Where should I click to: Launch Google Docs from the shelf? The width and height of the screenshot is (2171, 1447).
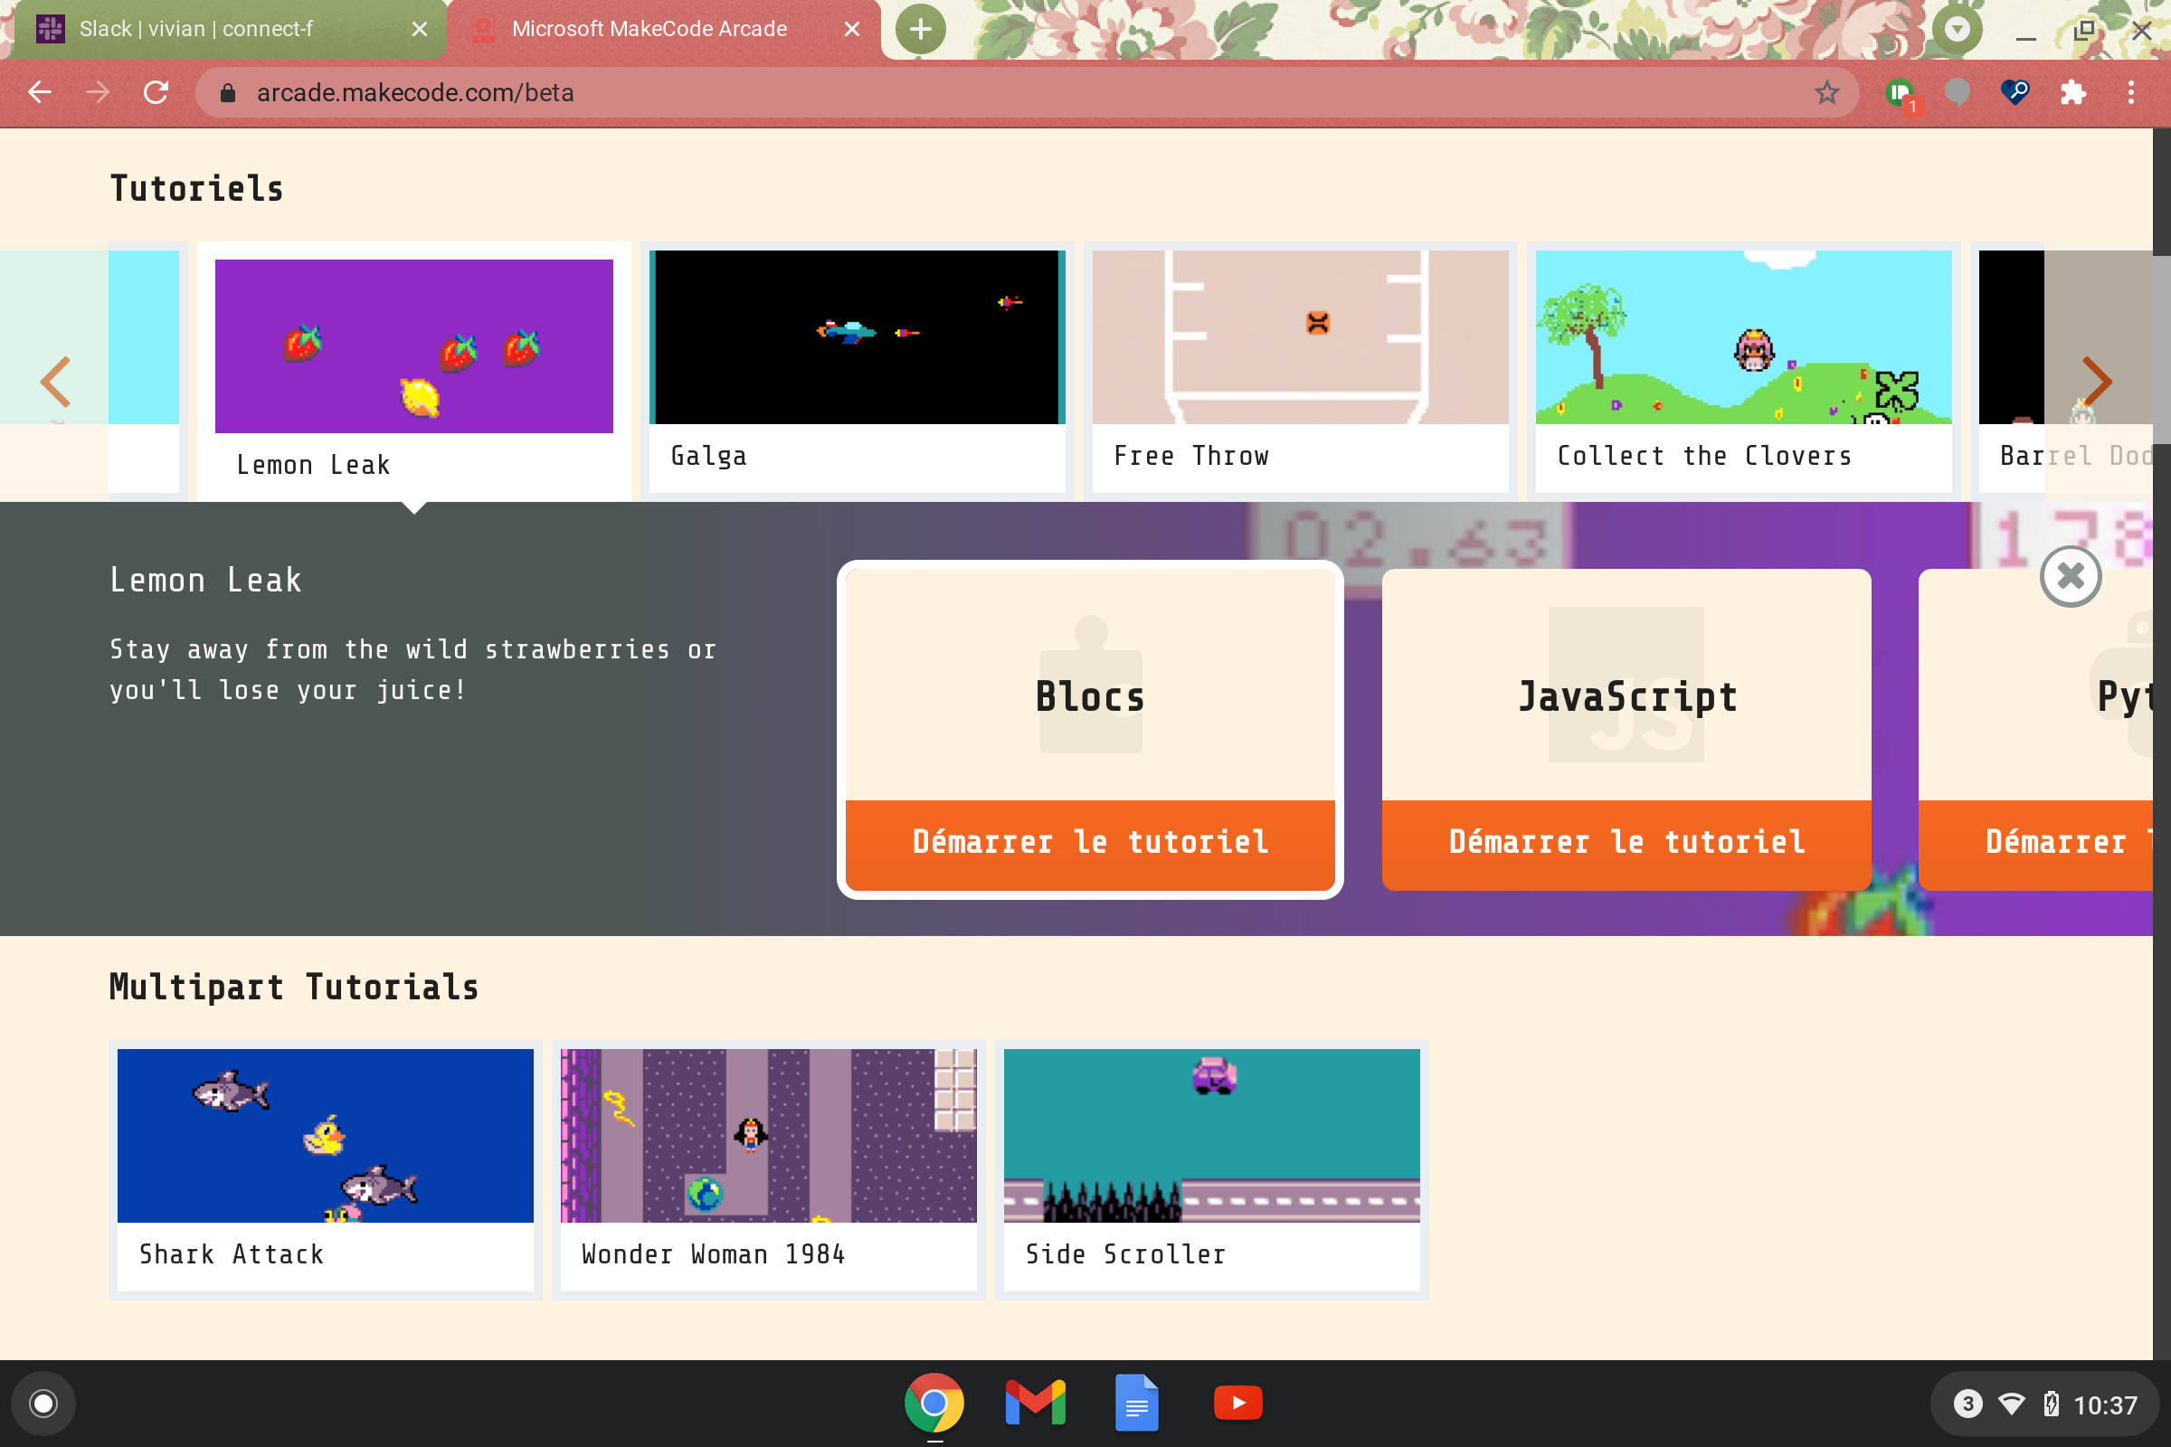click(x=1137, y=1404)
